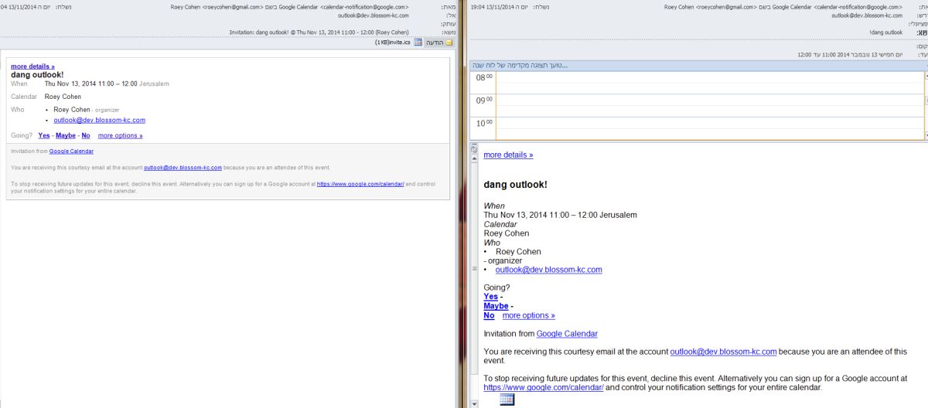Click 'dang outlook!' heading in right pane
The height and width of the screenshot is (408, 928).
pos(515,185)
